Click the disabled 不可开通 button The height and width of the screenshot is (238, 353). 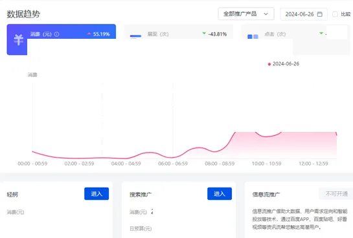tap(336, 194)
